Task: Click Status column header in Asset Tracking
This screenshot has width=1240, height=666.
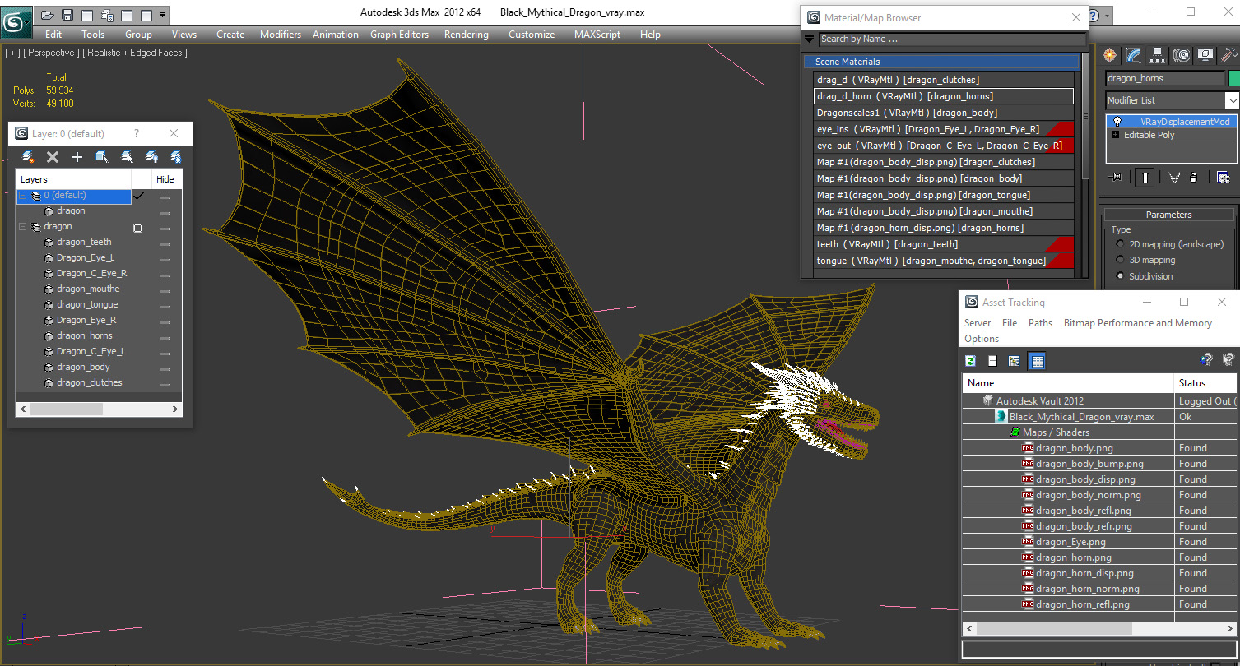Action: click(x=1206, y=383)
